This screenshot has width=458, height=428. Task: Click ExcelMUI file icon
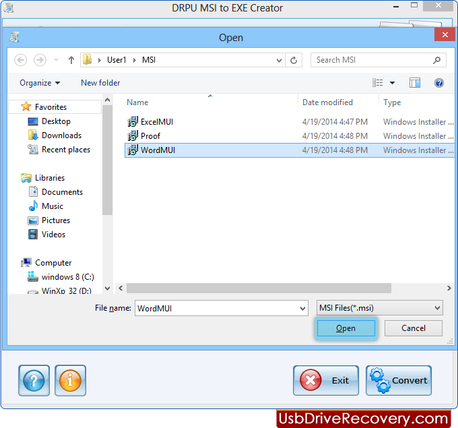click(x=133, y=121)
